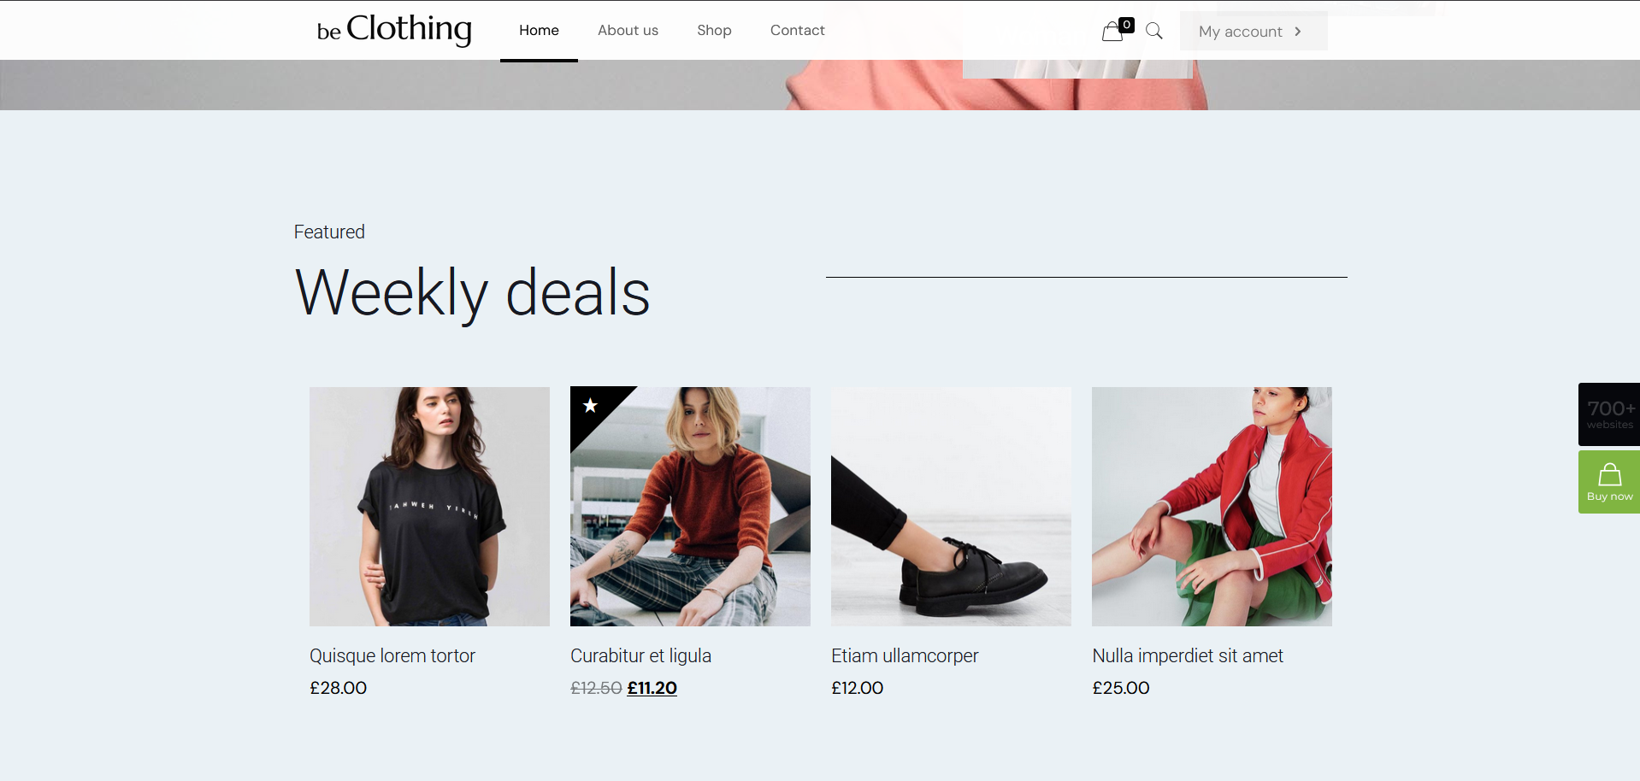Click the star badge on Curabitur product

(x=590, y=405)
